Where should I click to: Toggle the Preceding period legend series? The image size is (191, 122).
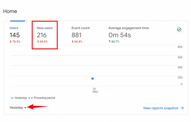click(42, 98)
